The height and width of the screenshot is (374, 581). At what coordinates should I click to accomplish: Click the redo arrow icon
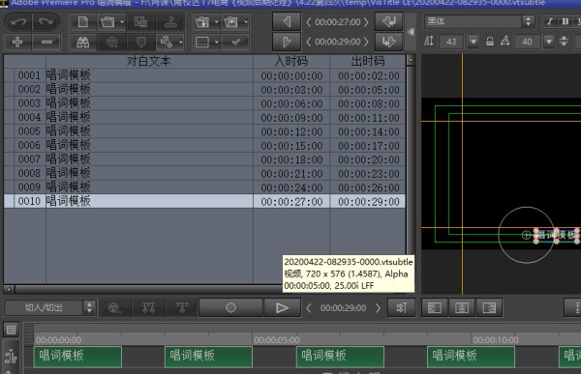46,22
